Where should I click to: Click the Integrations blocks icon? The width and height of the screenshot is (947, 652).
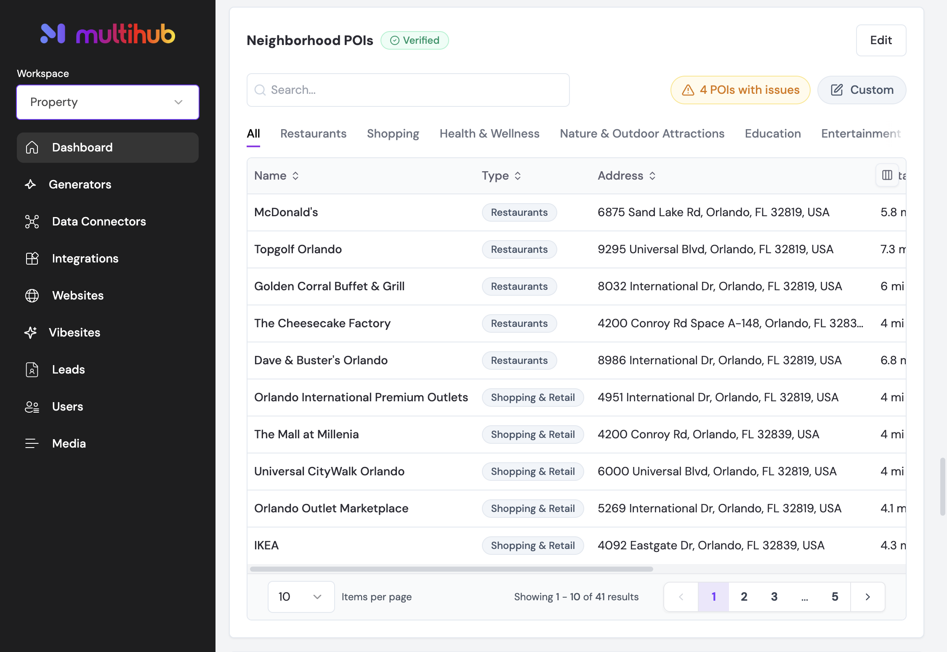click(32, 259)
